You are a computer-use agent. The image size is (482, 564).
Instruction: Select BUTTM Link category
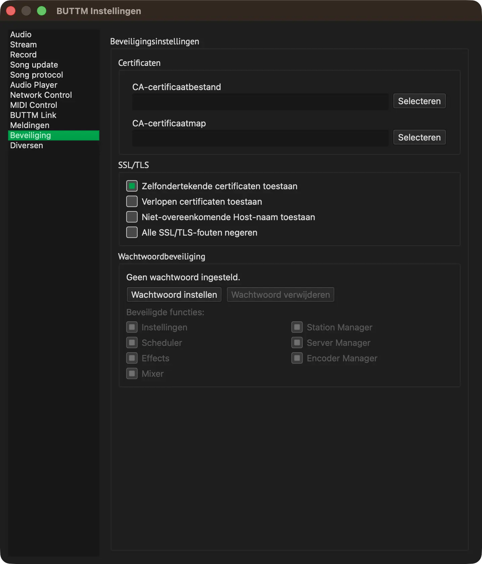pos(53,115)
